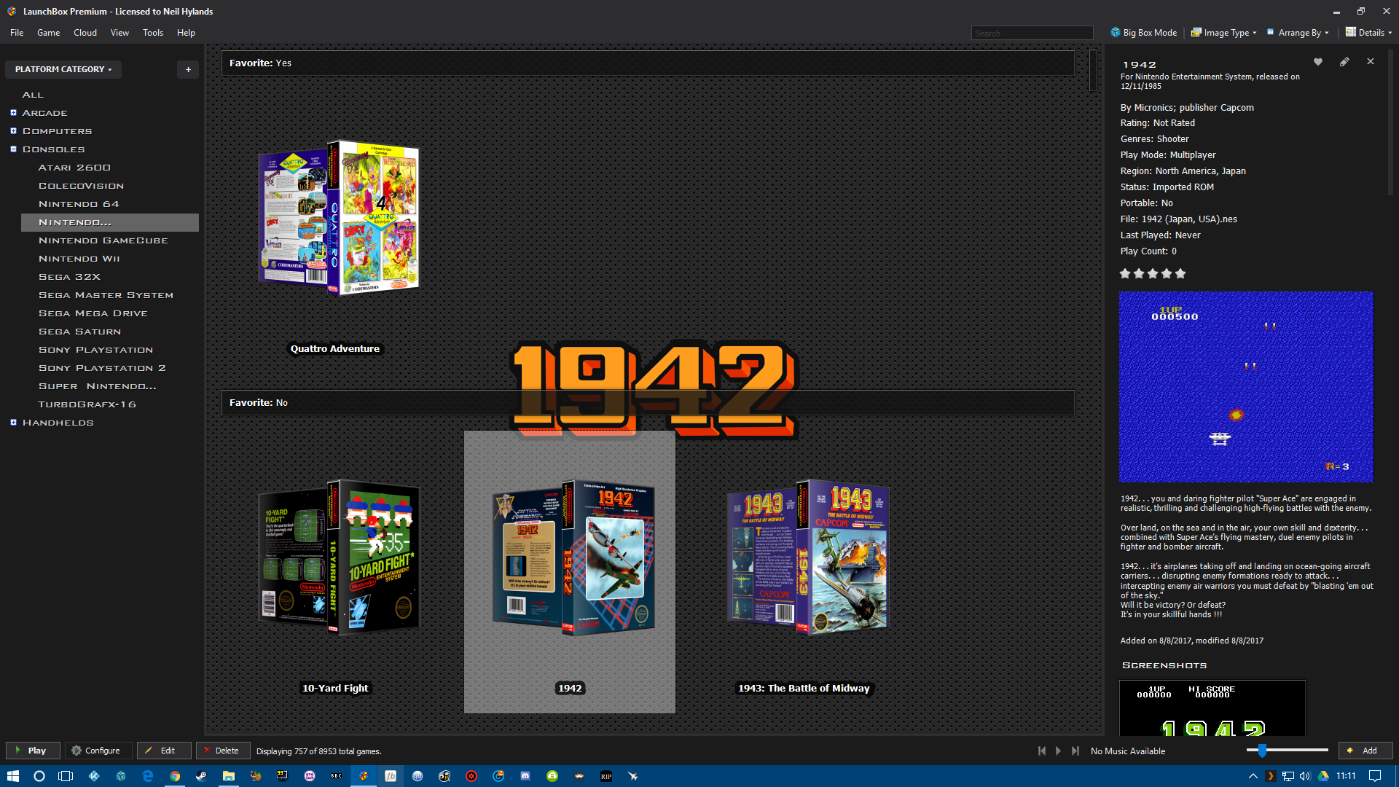The image size is (1399, 787).
Task: Open Steam from the taskbar
Action: pyautogui.click(x=201, y=776)
